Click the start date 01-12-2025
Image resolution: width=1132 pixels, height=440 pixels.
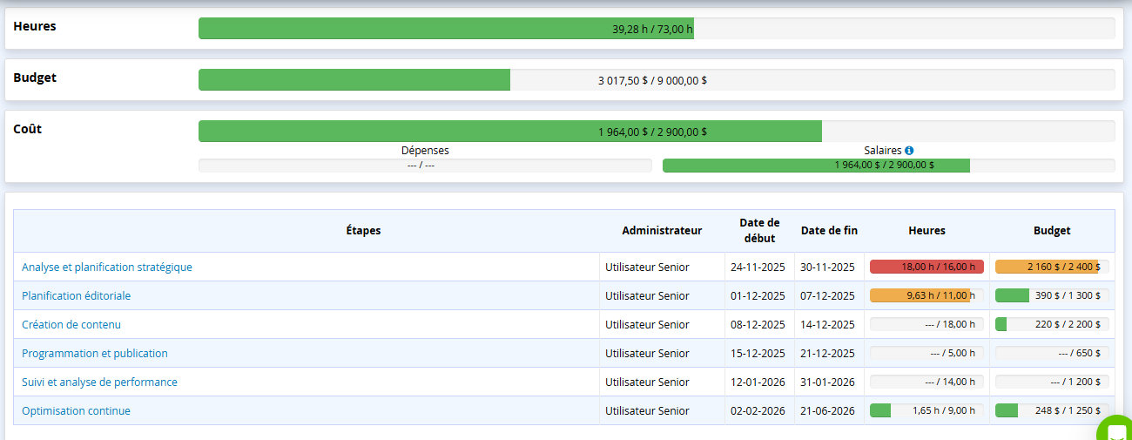point(758,296)
